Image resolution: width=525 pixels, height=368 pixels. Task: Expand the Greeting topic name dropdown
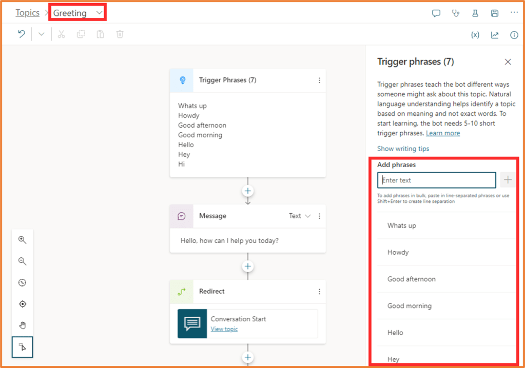click(99, 13)
